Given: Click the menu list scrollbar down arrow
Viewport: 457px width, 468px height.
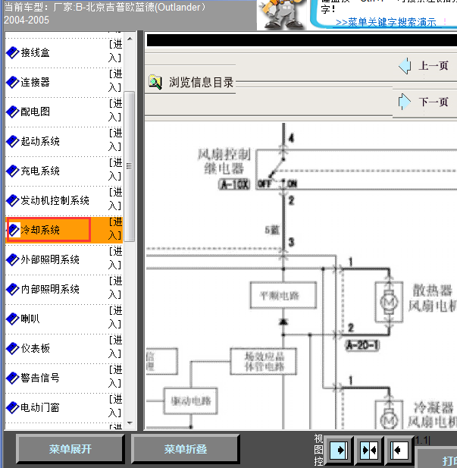Looking at the screenshot, I should pyautogui.click(x=130, y=423).
